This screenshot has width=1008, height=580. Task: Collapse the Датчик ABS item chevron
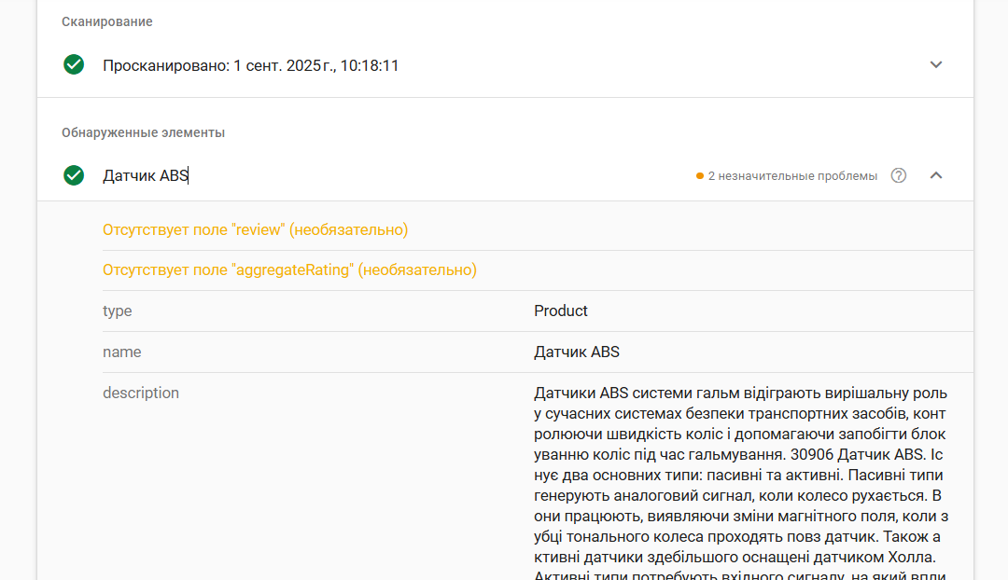936,175
